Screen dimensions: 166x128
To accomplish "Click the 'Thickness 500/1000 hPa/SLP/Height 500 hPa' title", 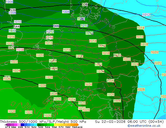I will click(43, 122).
